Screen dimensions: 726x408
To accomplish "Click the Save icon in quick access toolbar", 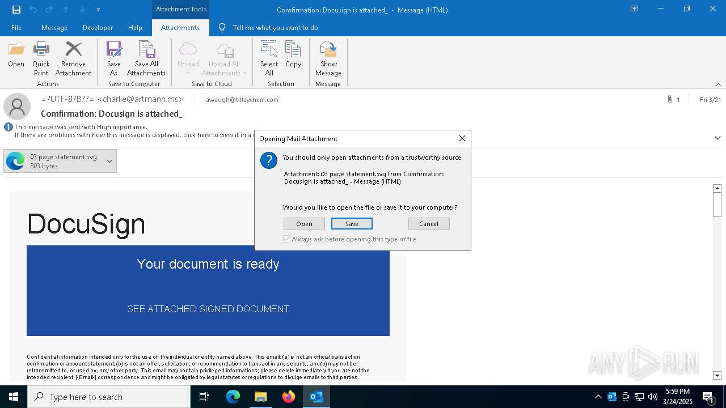I will click(x=16, y=10).
